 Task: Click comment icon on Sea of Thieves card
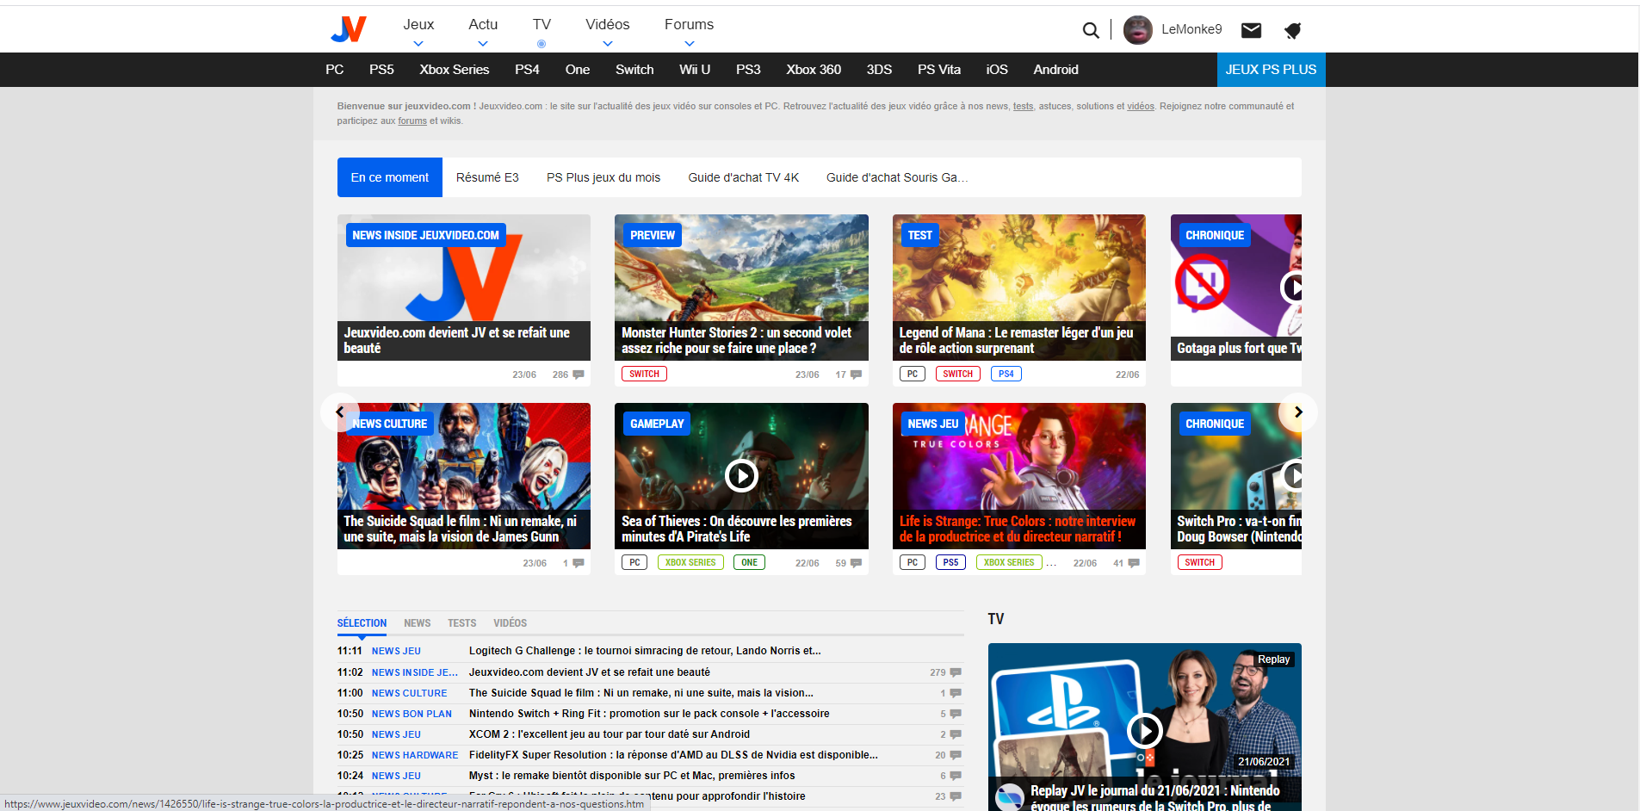[856, 563]
